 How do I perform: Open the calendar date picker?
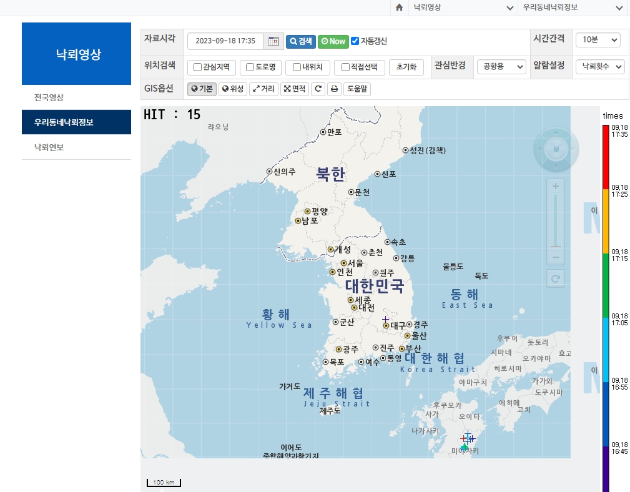click(x=272, y=41)
